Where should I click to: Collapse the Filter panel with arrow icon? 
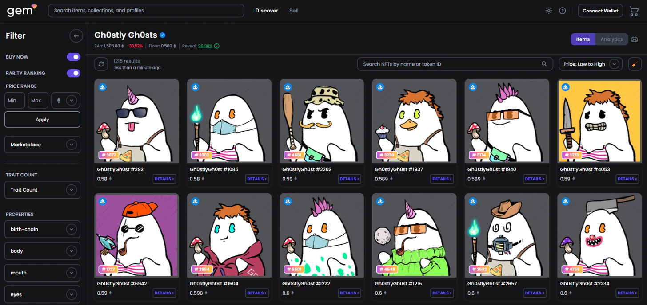point(76,36)
